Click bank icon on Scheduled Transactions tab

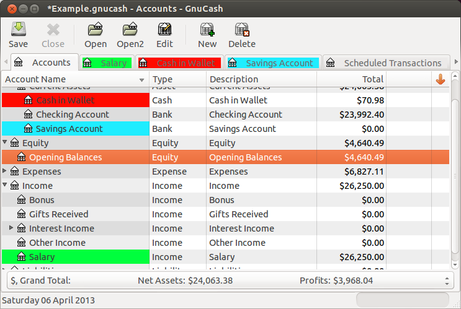331,63
